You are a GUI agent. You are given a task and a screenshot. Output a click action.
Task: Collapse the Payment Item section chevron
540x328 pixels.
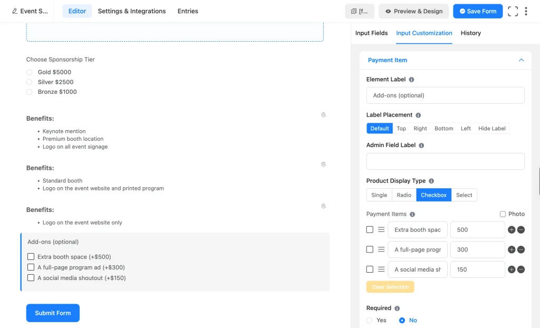coord(521,60)
